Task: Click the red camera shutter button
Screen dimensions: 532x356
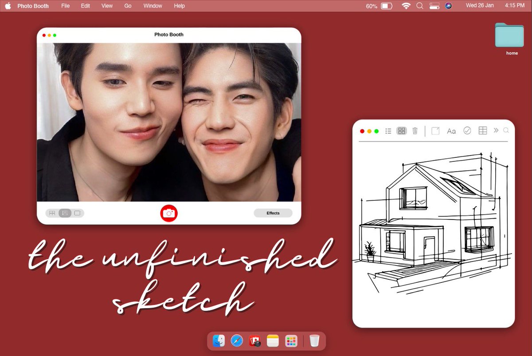Action: [169, 213]
